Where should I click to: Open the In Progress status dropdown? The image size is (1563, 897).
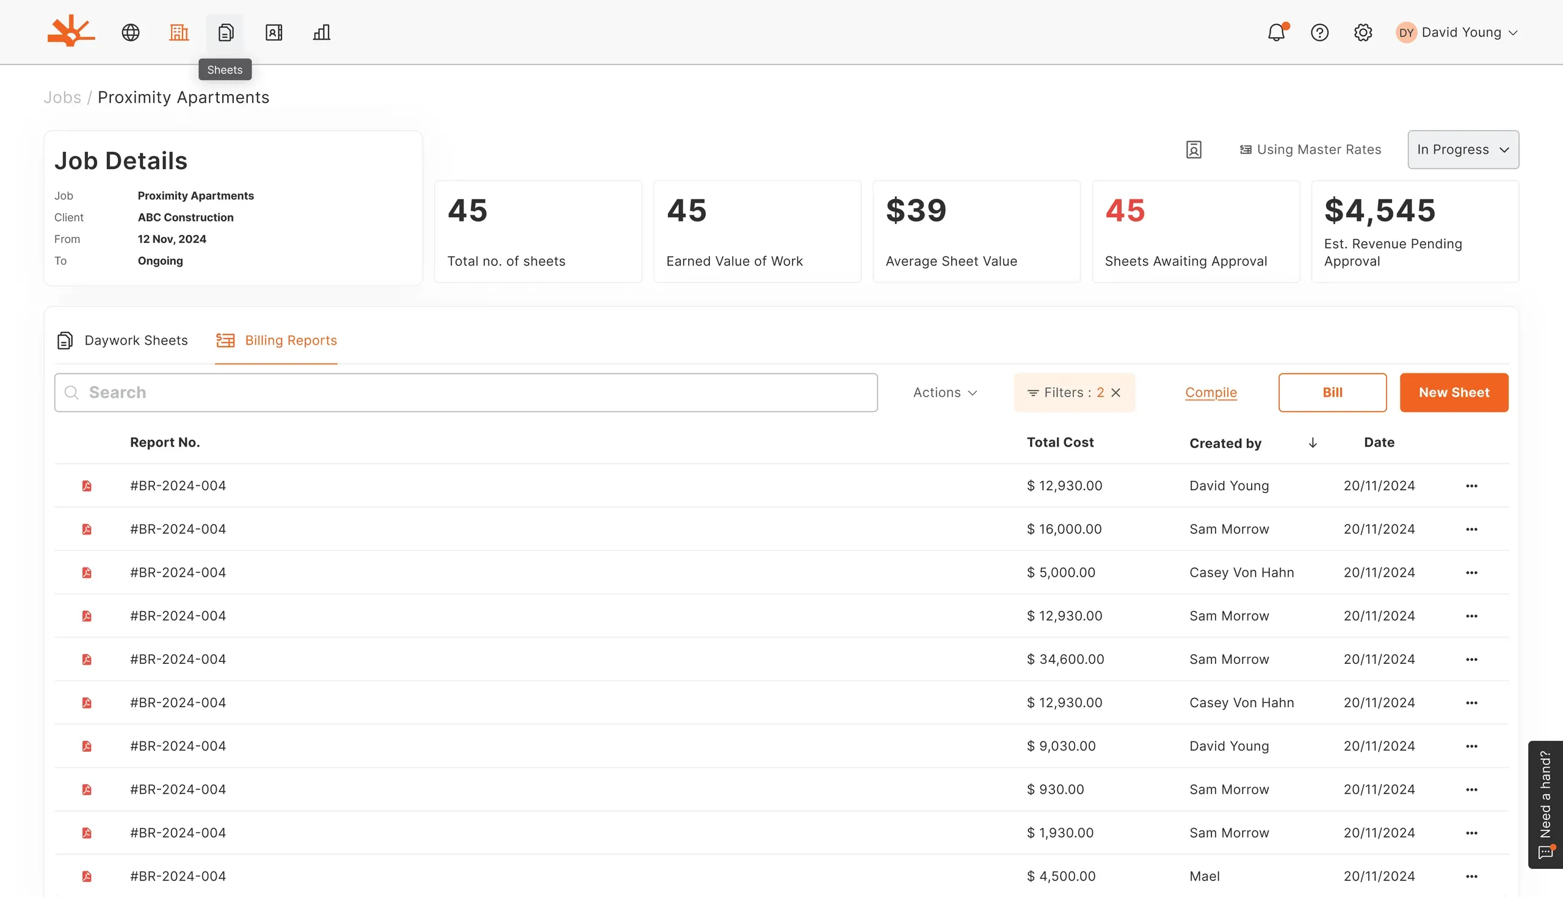(x=1463, y=149)
